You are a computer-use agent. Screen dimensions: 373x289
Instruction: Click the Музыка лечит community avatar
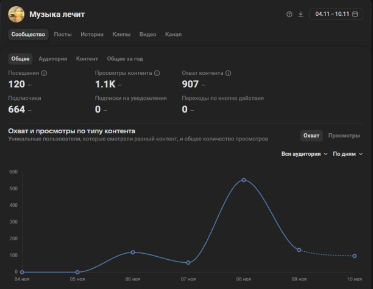[16, 14]
